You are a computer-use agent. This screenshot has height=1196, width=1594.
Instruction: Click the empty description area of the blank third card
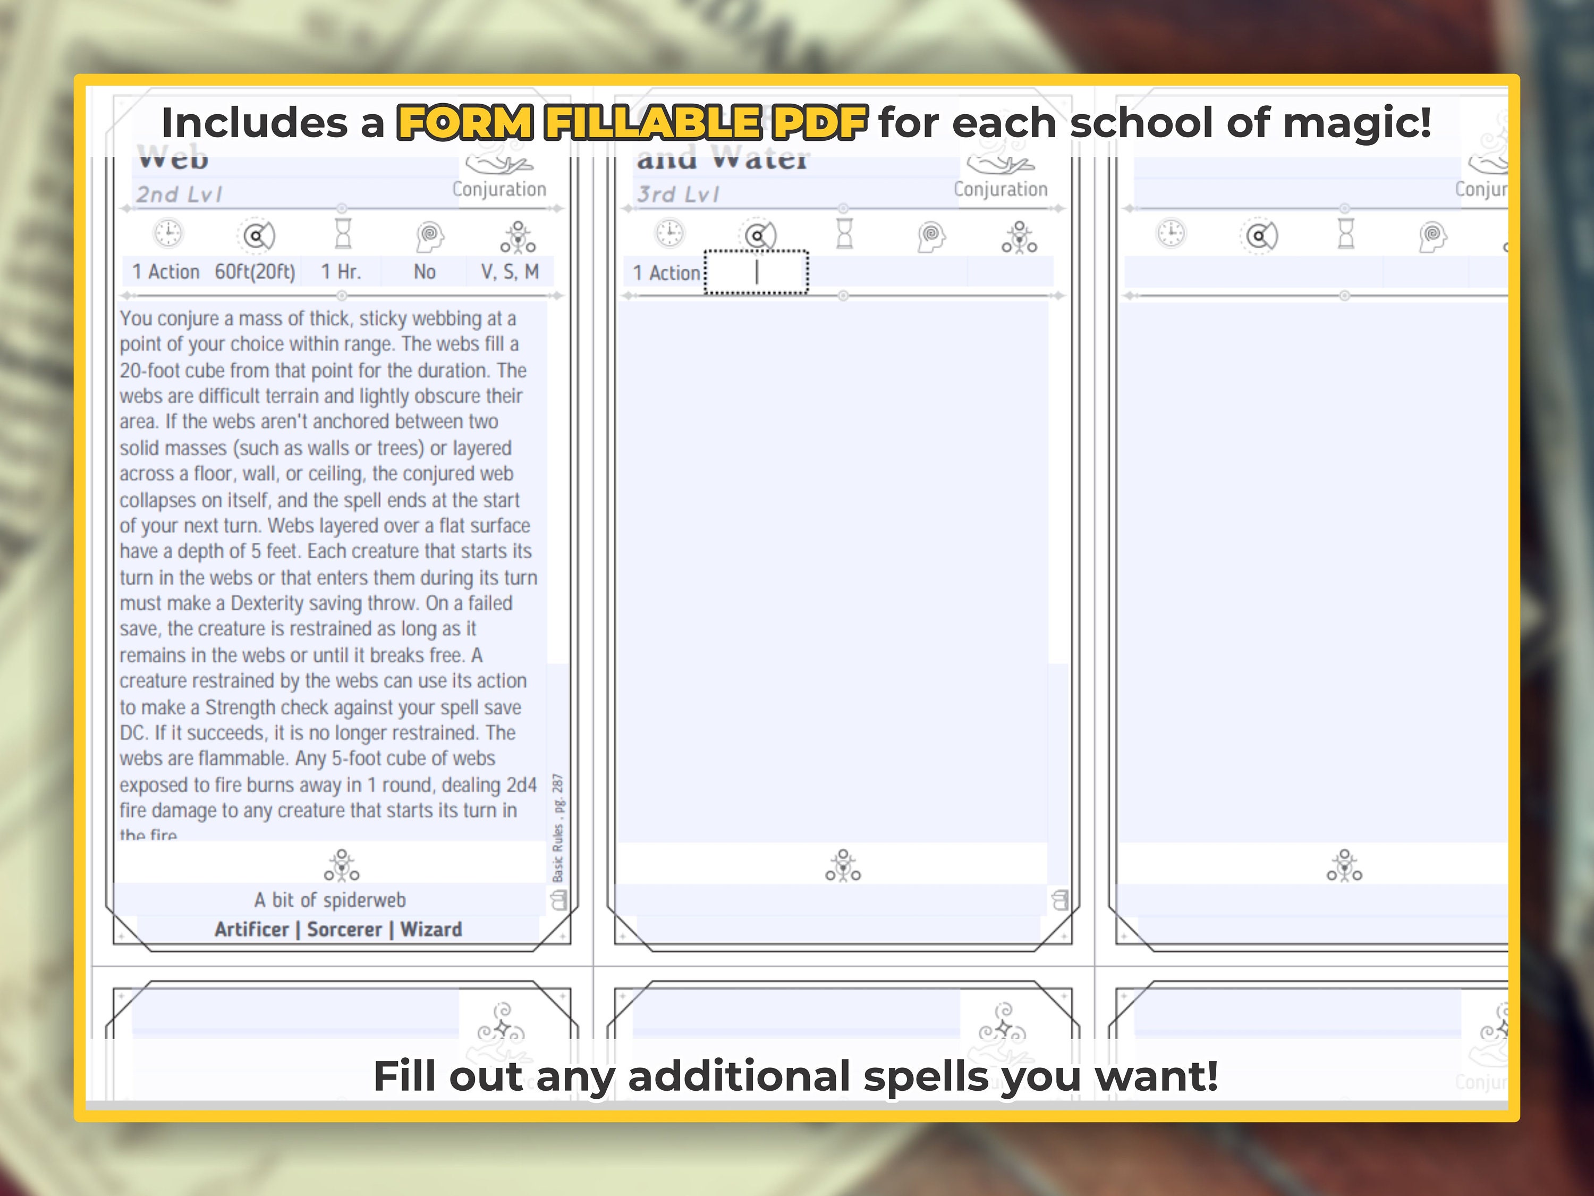coord(1313,573)
